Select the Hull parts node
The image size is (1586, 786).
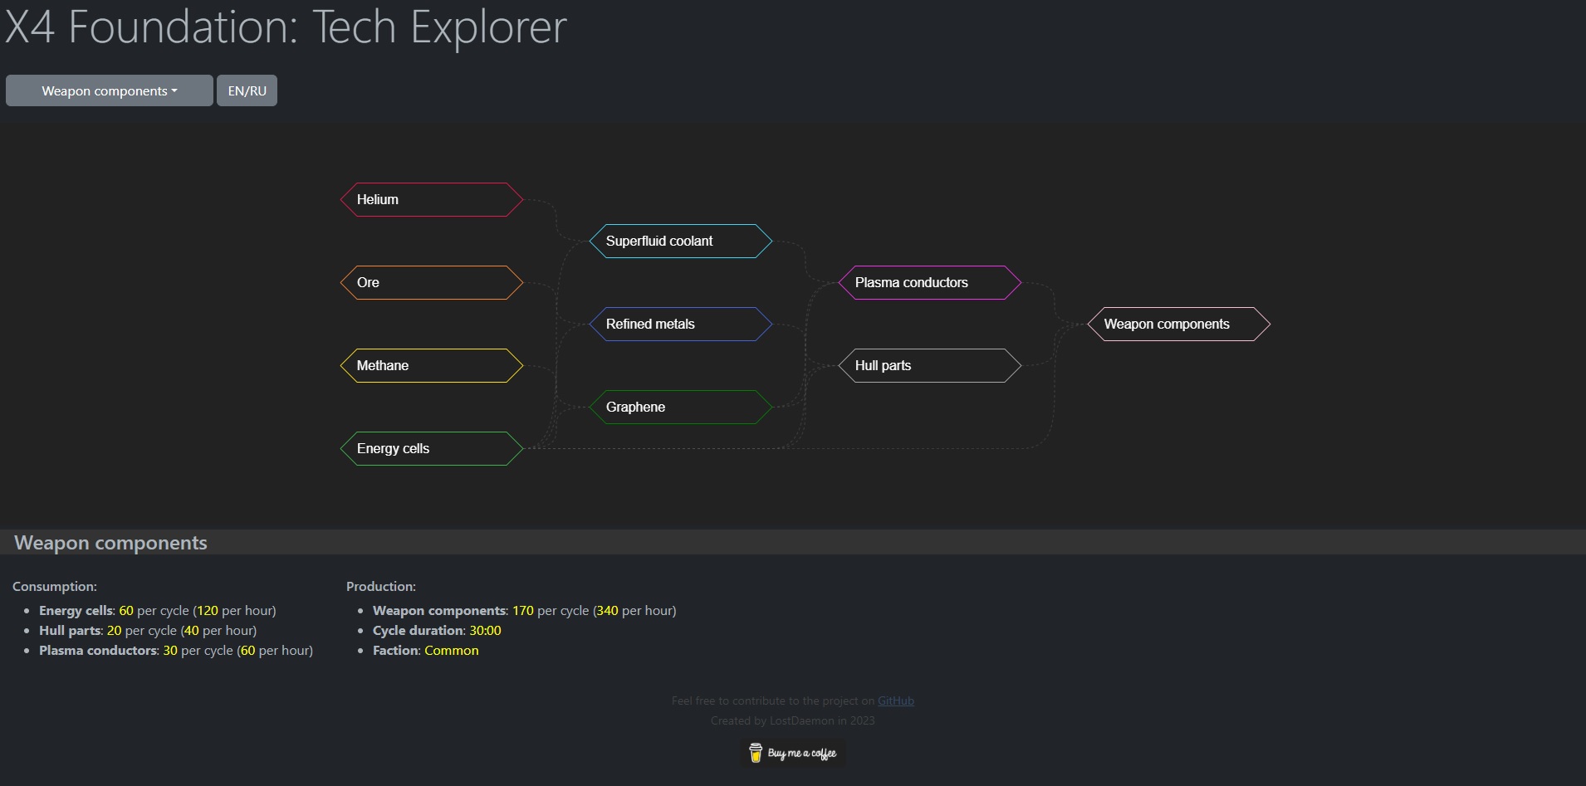(930, 365)
